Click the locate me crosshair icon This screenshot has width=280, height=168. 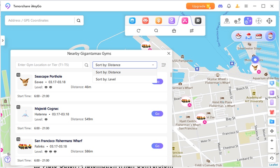pos(272,131)
